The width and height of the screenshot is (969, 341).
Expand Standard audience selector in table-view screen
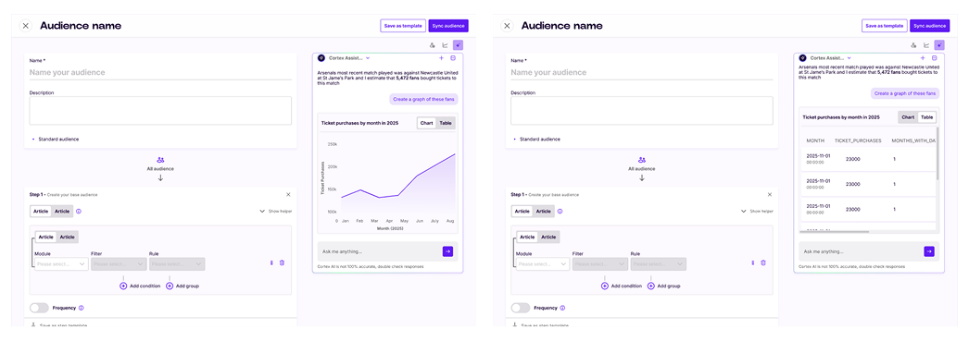point(537,140)
